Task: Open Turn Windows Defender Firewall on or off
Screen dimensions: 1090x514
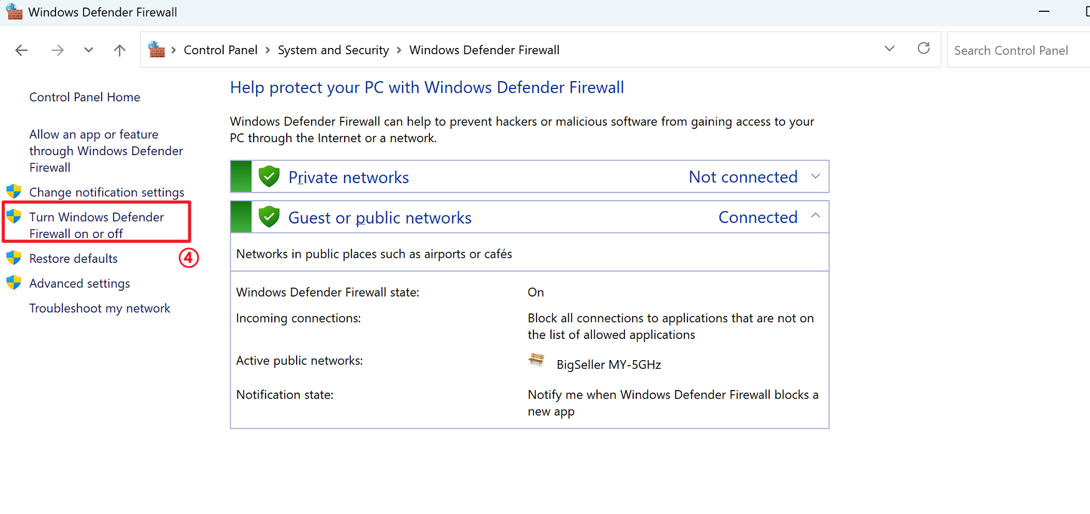Action: pyautogui.click(x=96, y=225)
